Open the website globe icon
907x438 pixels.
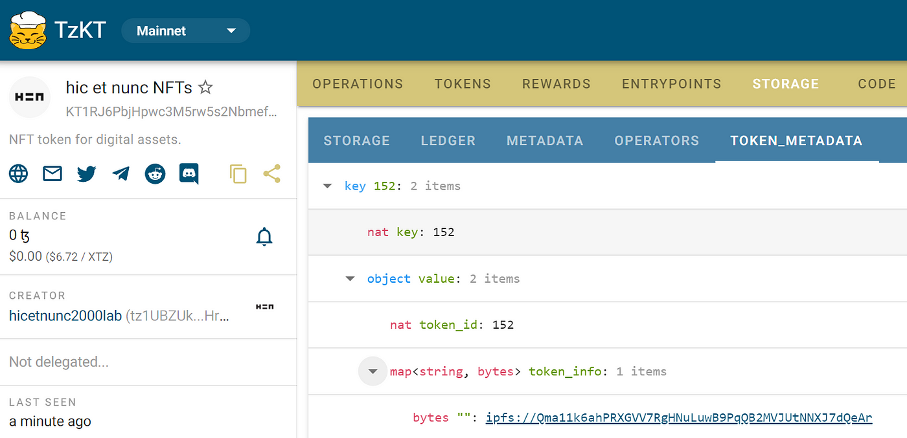click(x=19, y=173)
